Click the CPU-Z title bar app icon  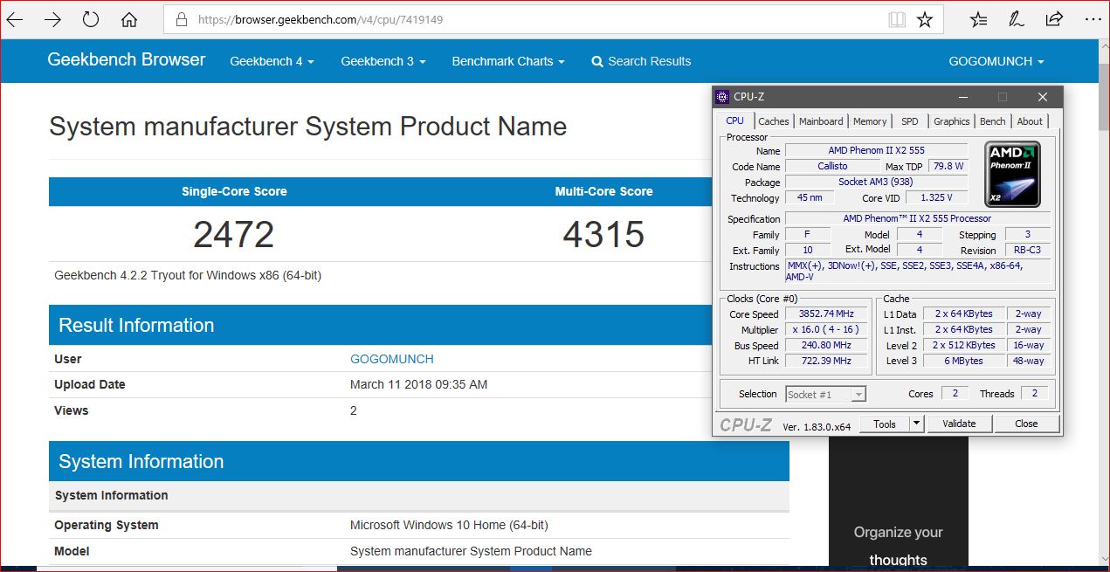[722, 97]
